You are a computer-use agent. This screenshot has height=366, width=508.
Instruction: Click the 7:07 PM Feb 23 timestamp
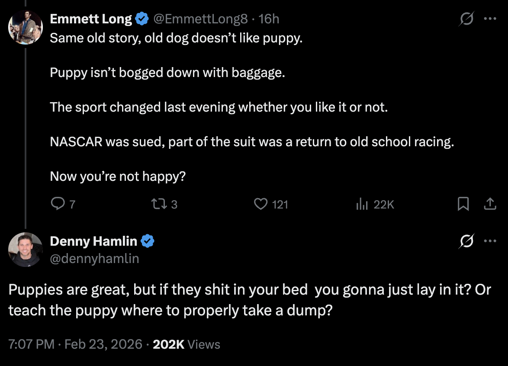[75, 344]
